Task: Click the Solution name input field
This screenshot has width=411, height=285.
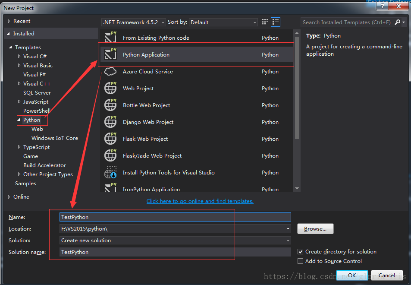Action: (175, 252)
